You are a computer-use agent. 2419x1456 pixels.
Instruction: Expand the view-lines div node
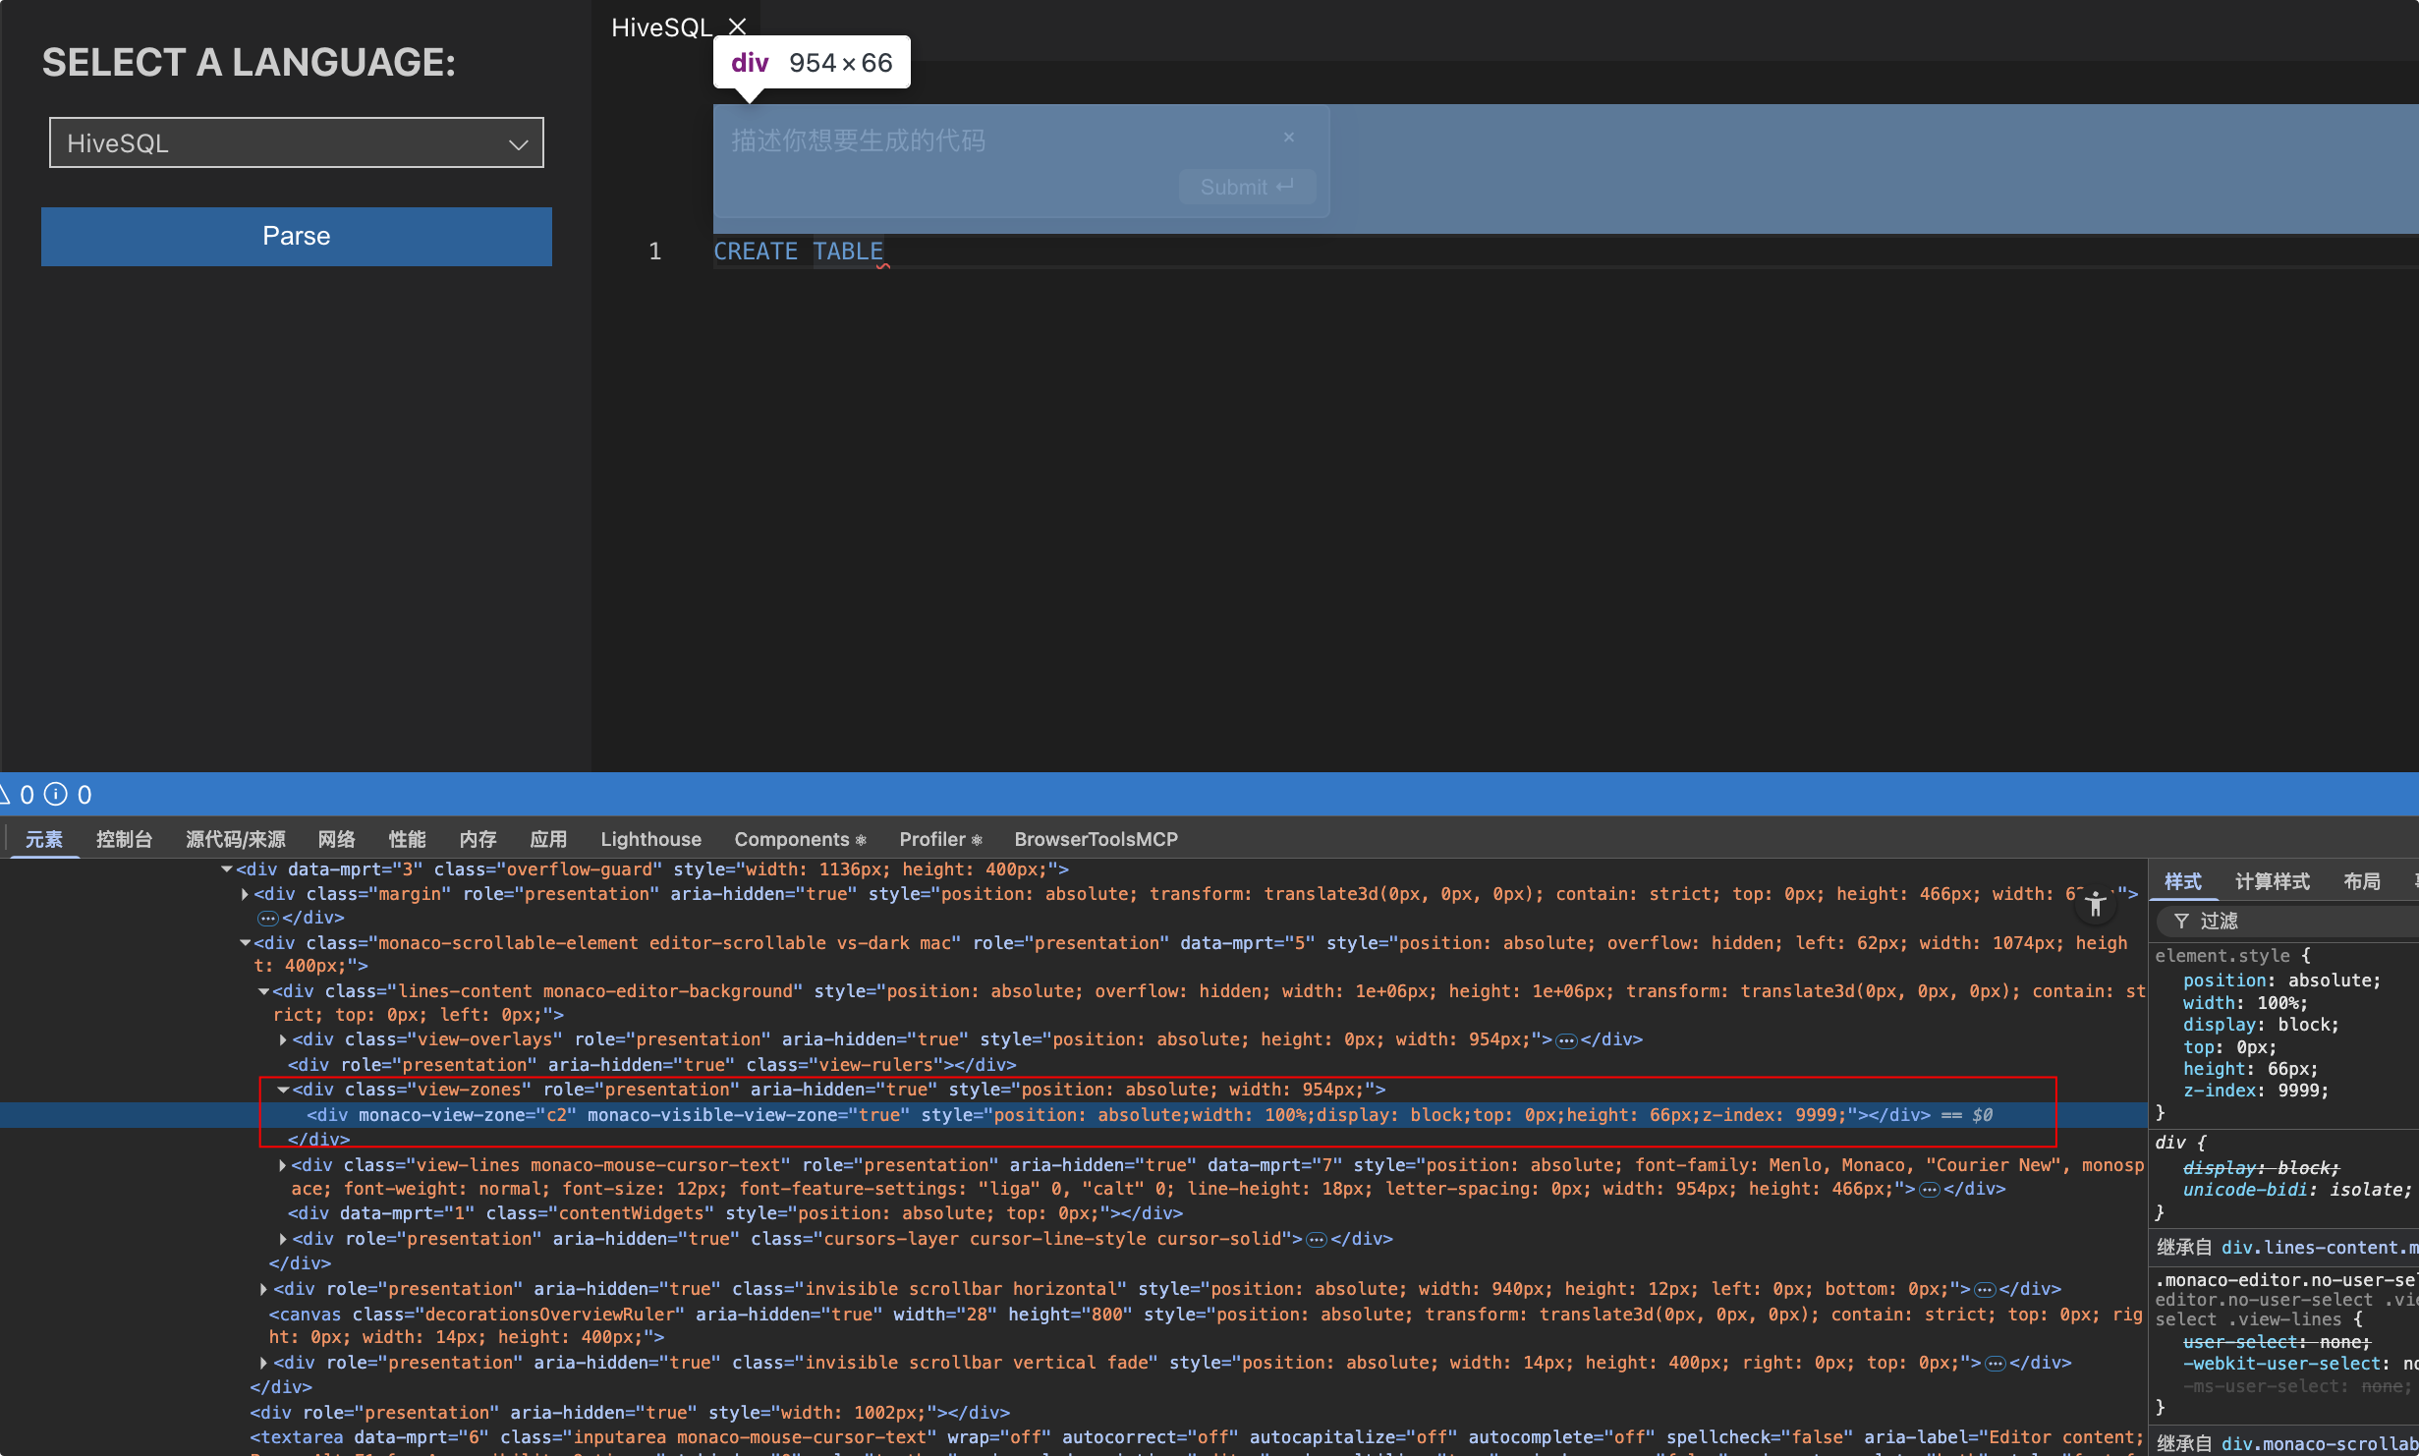click(x=283, y=1165)
